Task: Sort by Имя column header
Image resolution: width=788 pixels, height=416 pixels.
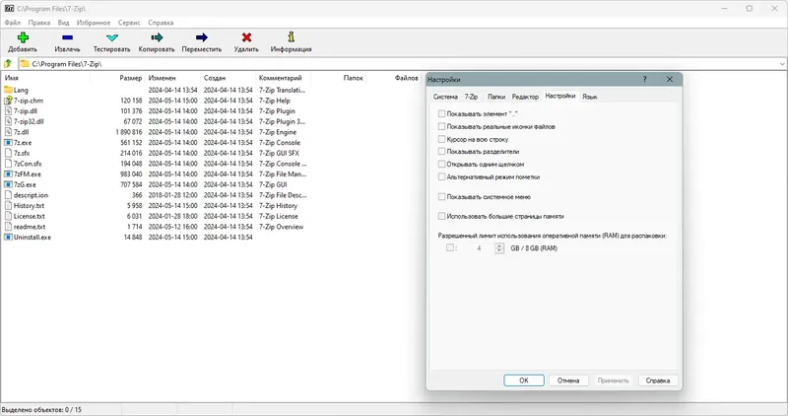Action: [x=45, y=78]
